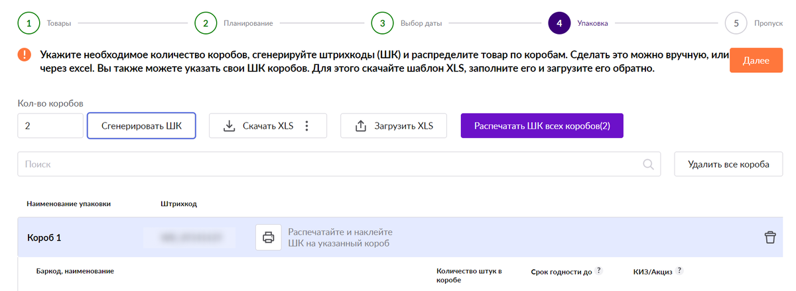Click the Распечатайте и наклейте ШК hint text
Image resolution: width=796 pixels, height=291 pixels.
click(340, 237)
